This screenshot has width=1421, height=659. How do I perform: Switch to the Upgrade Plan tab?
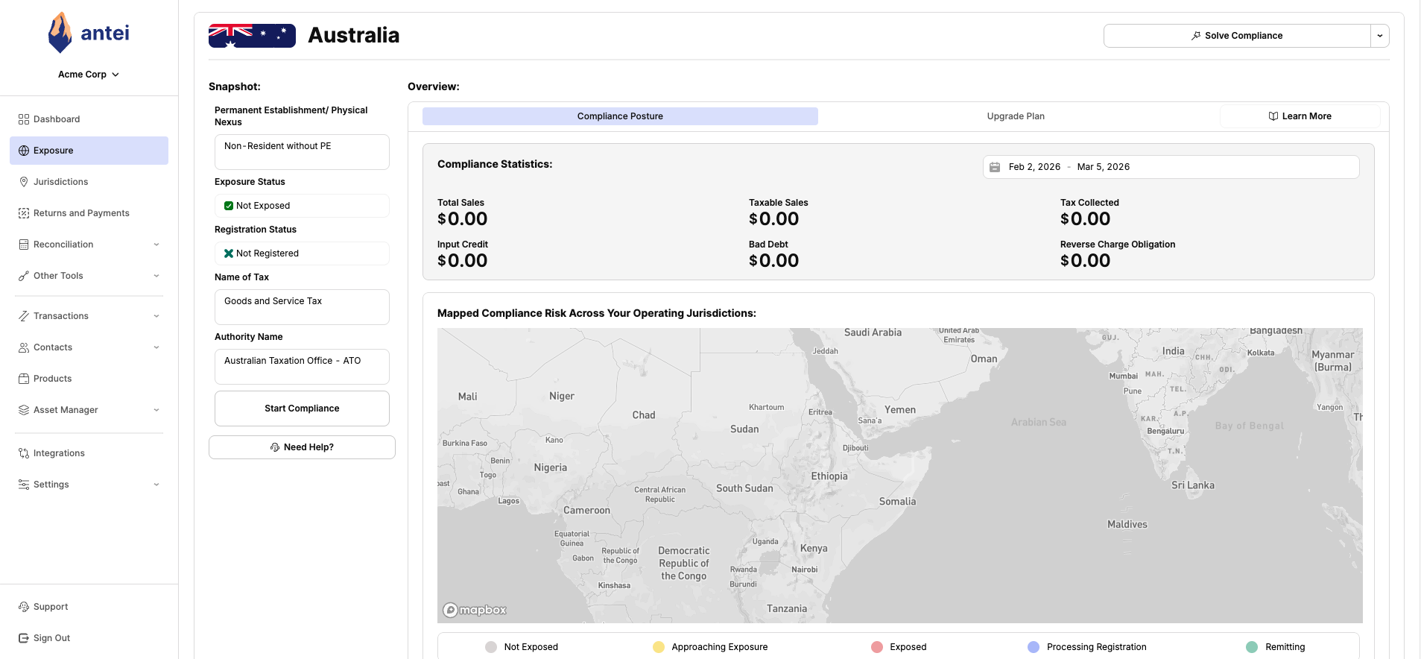click(1016, 116)
